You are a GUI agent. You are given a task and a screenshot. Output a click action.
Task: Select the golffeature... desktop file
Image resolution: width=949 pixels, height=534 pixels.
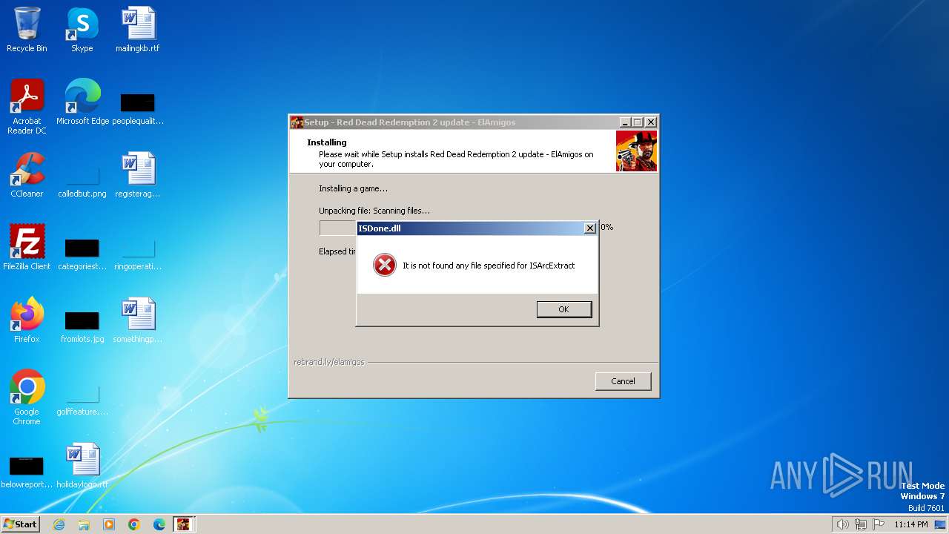[82, 400]
